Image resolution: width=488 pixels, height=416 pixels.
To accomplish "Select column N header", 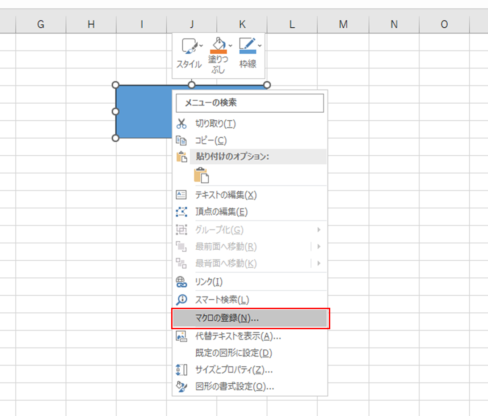I will [394, 24].
